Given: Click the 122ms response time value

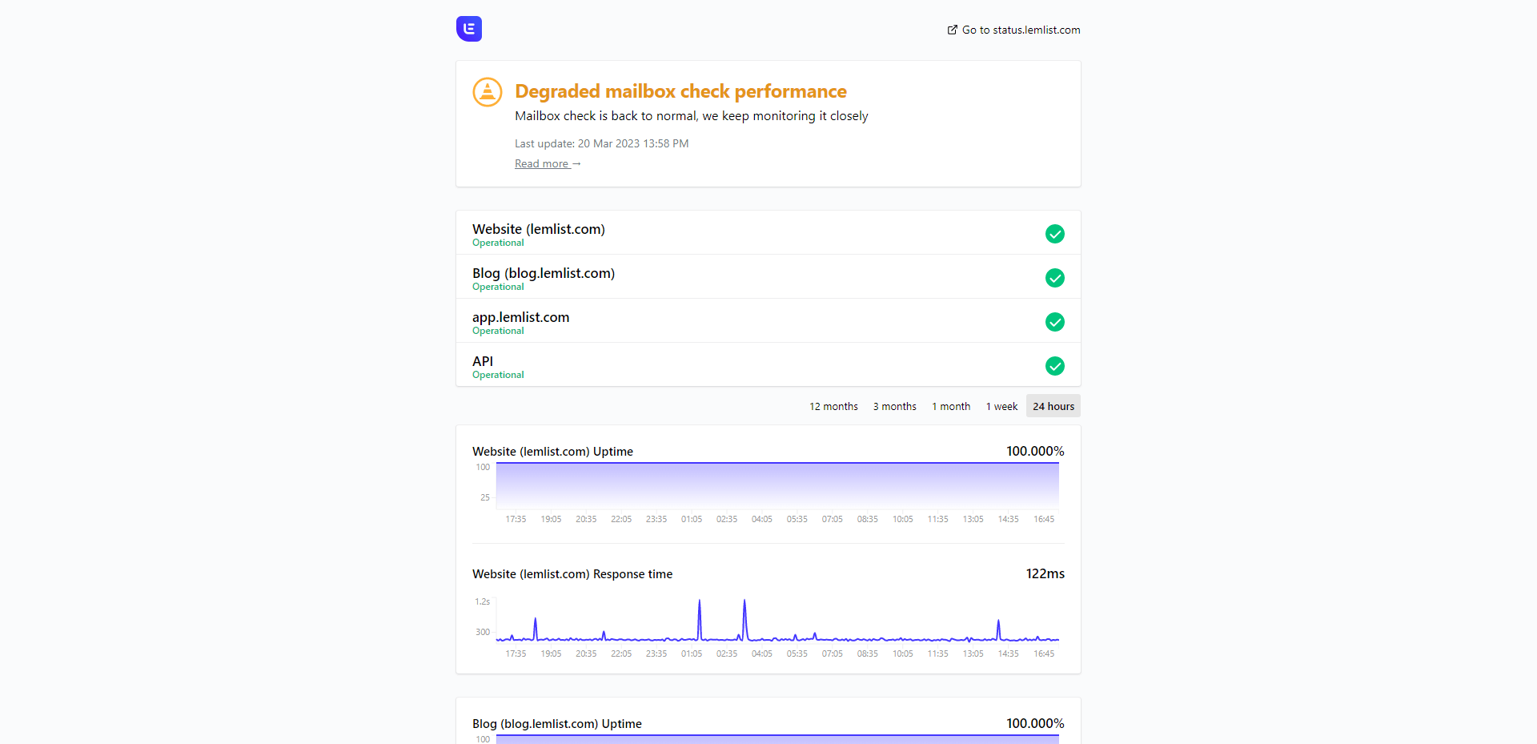Looking at the screenshot, I should (x=1045, y=573).
